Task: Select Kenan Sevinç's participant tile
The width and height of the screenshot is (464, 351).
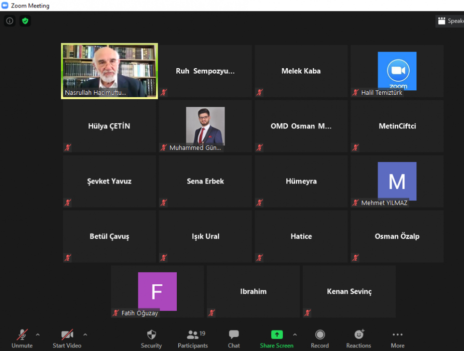Action: point(349,292)
